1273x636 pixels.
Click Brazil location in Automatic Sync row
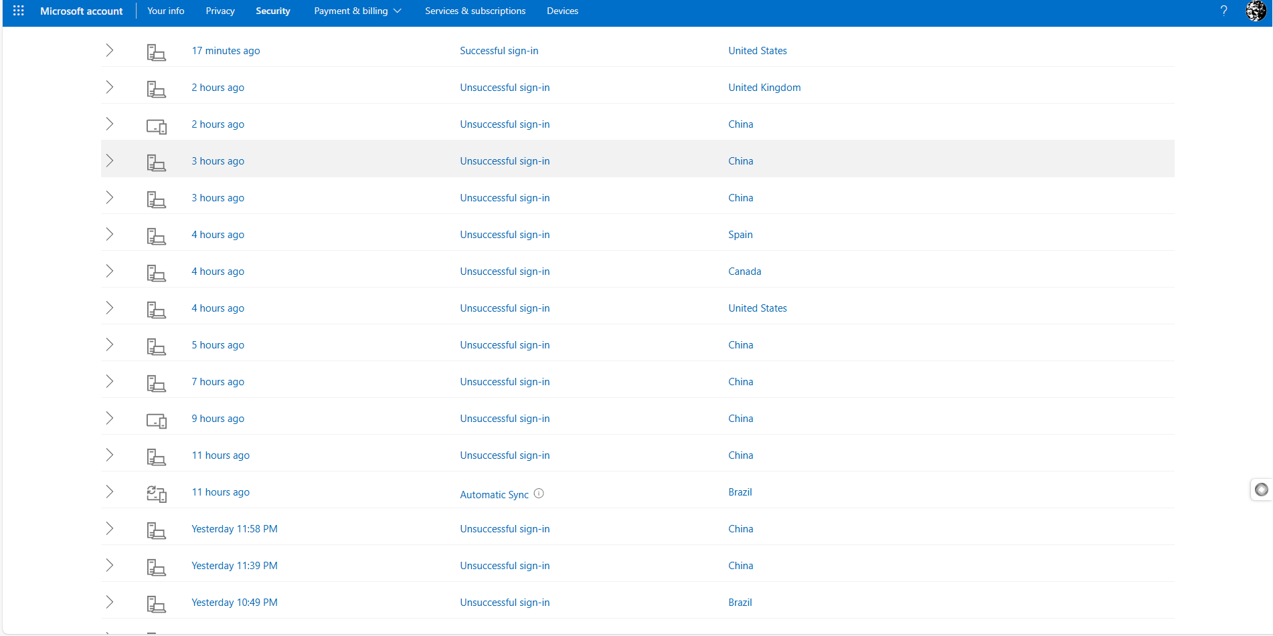click(740, 492)
